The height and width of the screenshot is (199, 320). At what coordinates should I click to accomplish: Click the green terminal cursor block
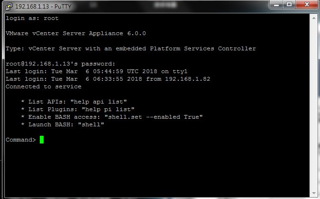[x=42, y=140]
